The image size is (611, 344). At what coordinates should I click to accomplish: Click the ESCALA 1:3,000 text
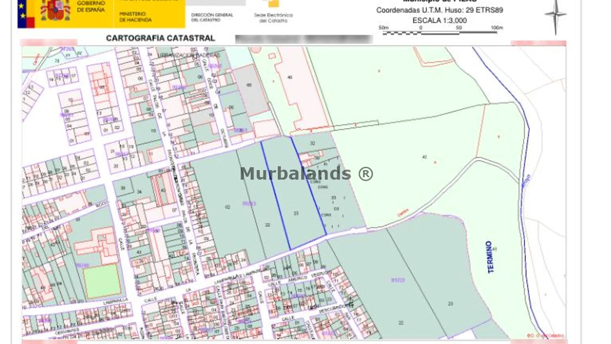pos(440,21)
